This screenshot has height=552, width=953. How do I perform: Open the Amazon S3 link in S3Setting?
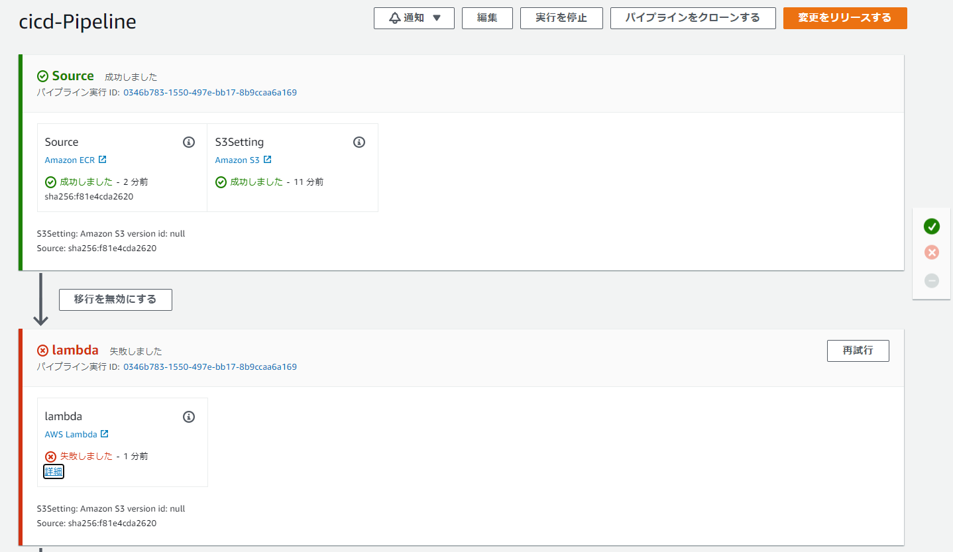(237, 160)
